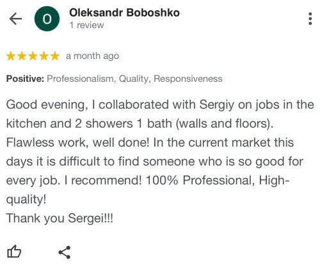Share this review via share icon
The image size is (320, 265).
[x=65, y=252]
